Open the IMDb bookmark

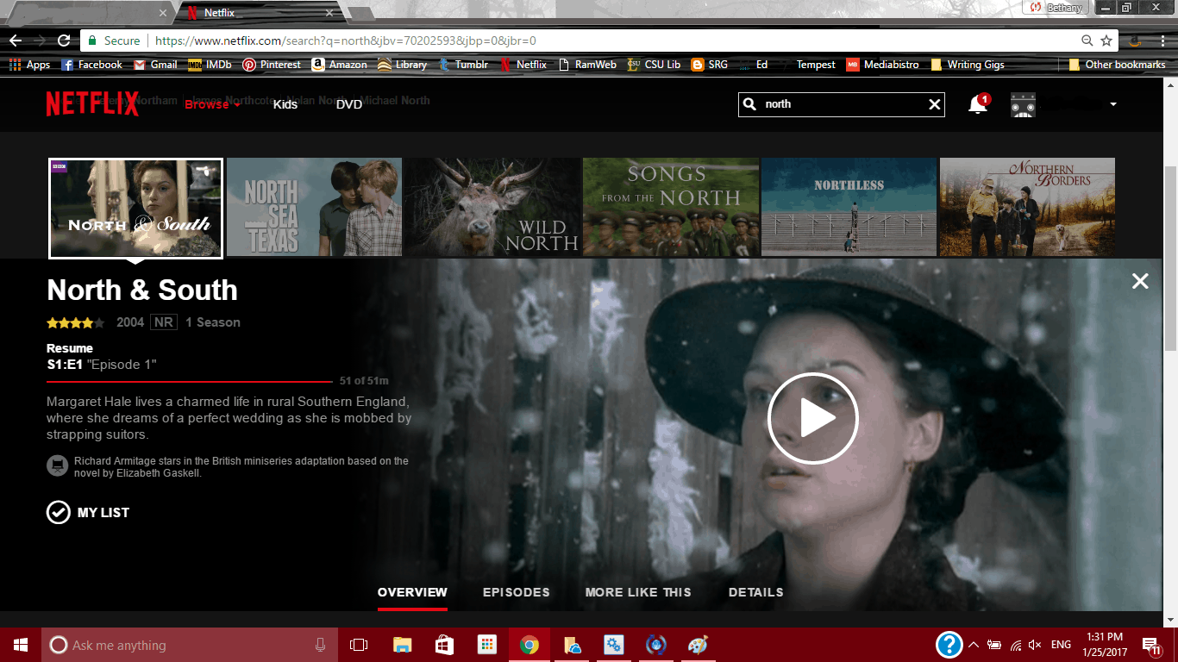(x=210, y=65)
